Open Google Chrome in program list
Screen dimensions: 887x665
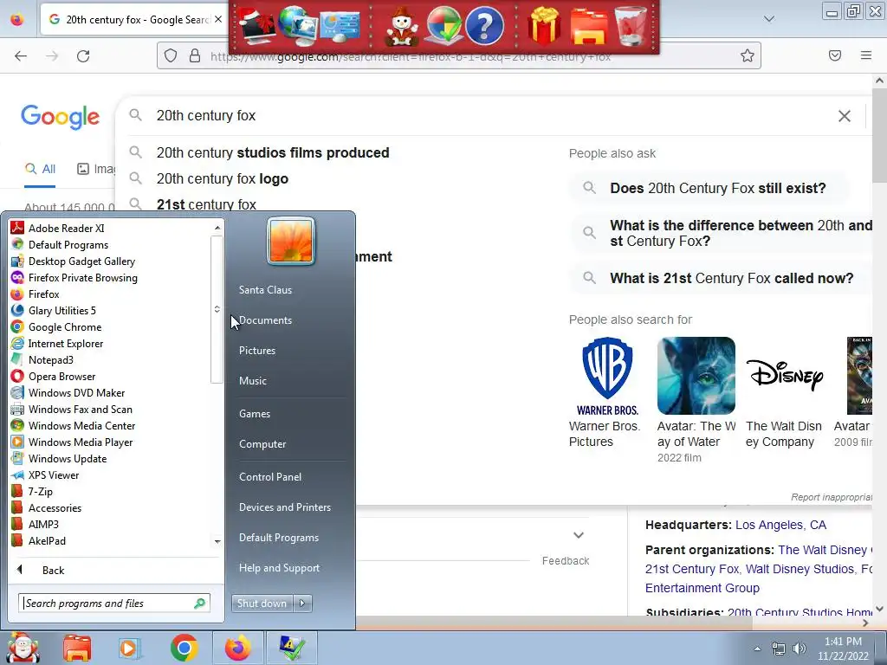click(x=56, y=326)
